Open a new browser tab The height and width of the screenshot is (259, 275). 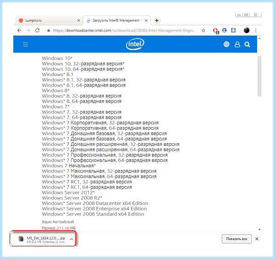coord(157,21)
